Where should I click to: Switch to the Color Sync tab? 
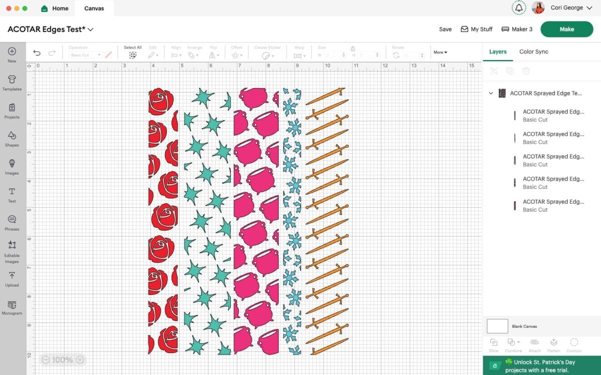coord(534,52)
